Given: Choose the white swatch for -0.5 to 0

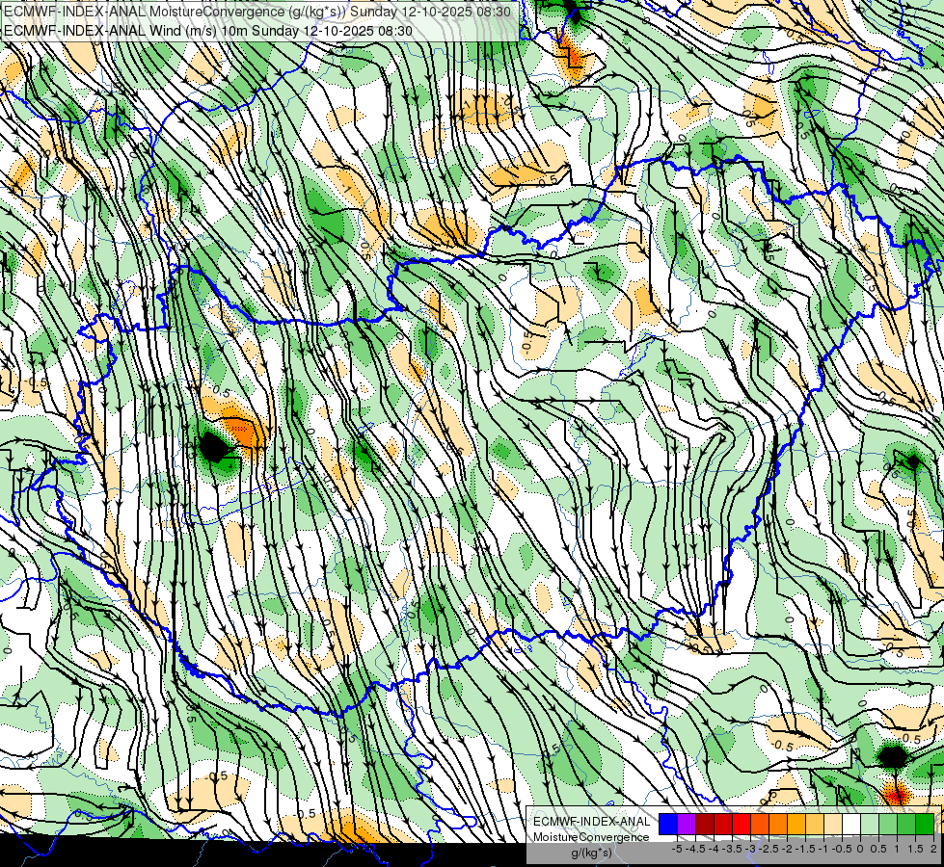Looking at the screenshot, I should 851,824.
